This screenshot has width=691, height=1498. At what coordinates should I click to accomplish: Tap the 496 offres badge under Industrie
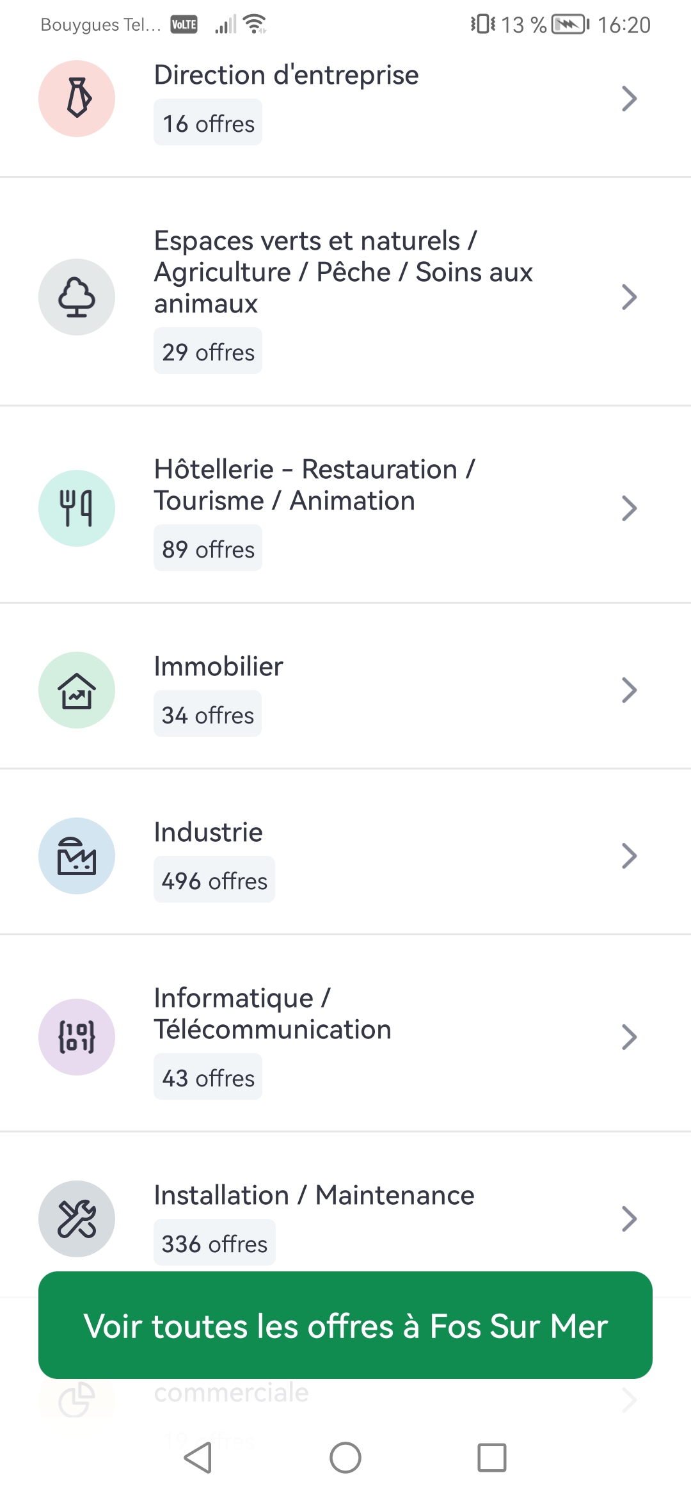214,881
